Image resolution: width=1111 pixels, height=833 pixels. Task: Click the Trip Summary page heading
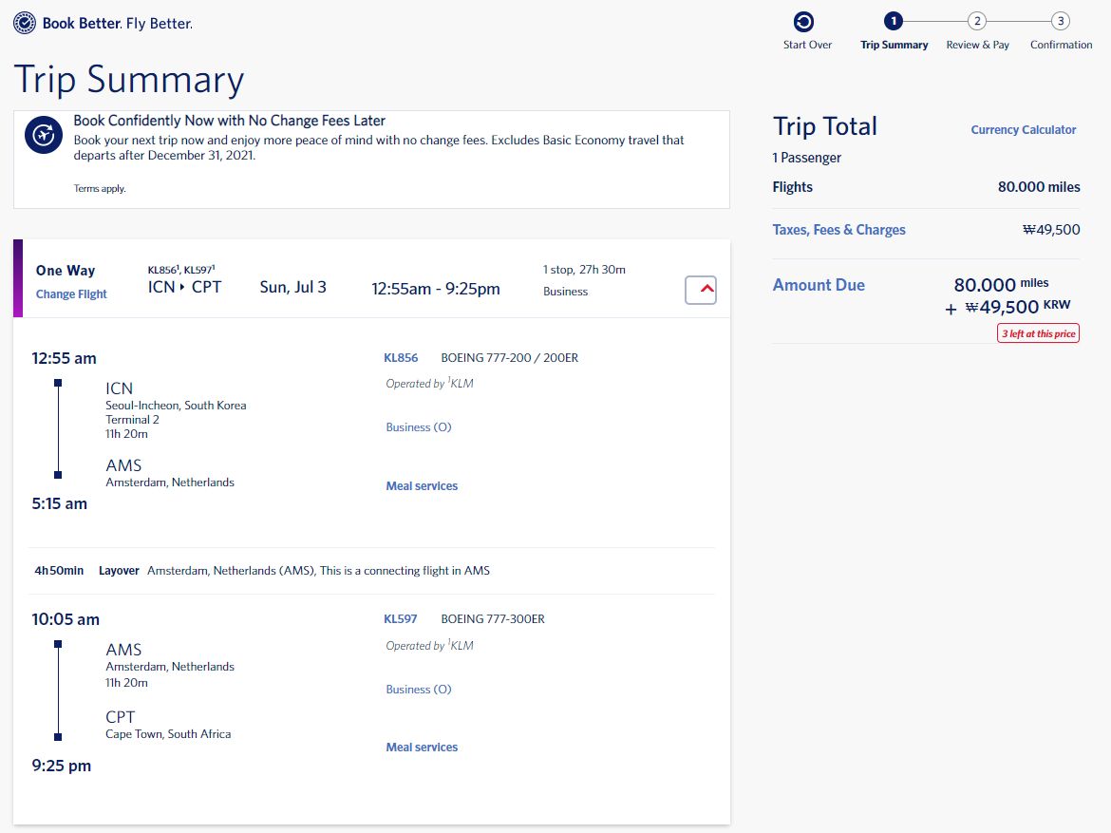pos(129,80)
